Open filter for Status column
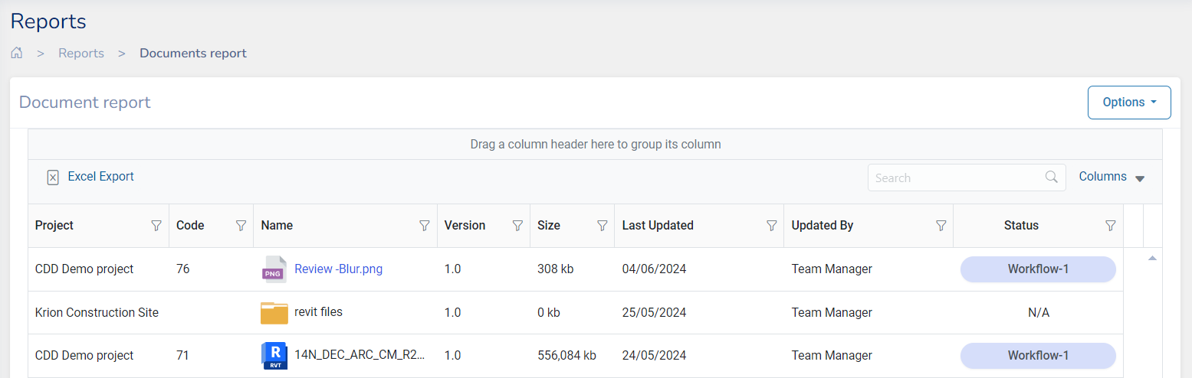The image size is (1192, 378). 1110,226
